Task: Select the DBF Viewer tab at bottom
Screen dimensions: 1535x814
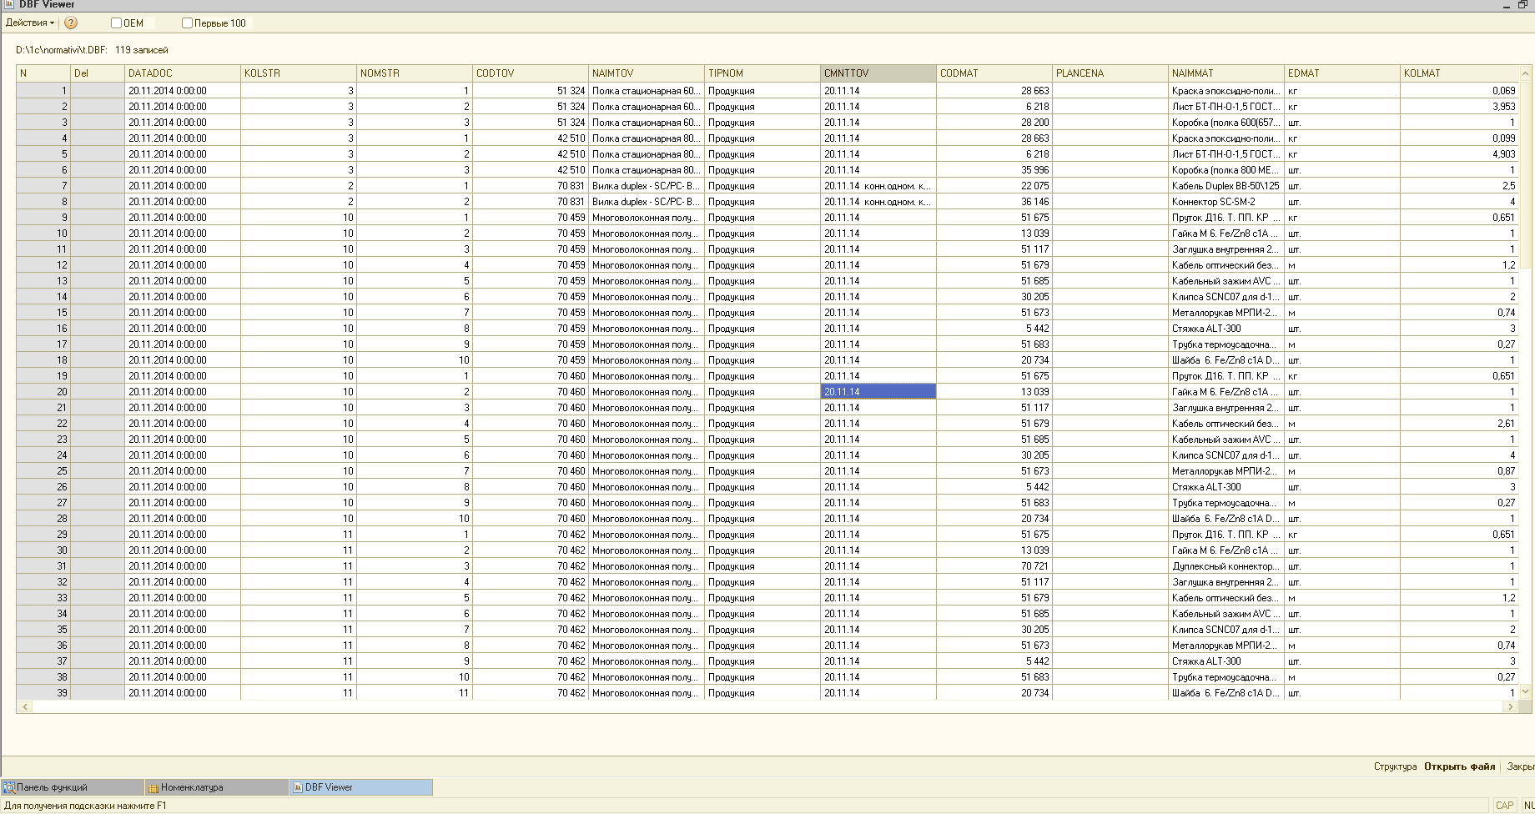Action: (360, 787)
